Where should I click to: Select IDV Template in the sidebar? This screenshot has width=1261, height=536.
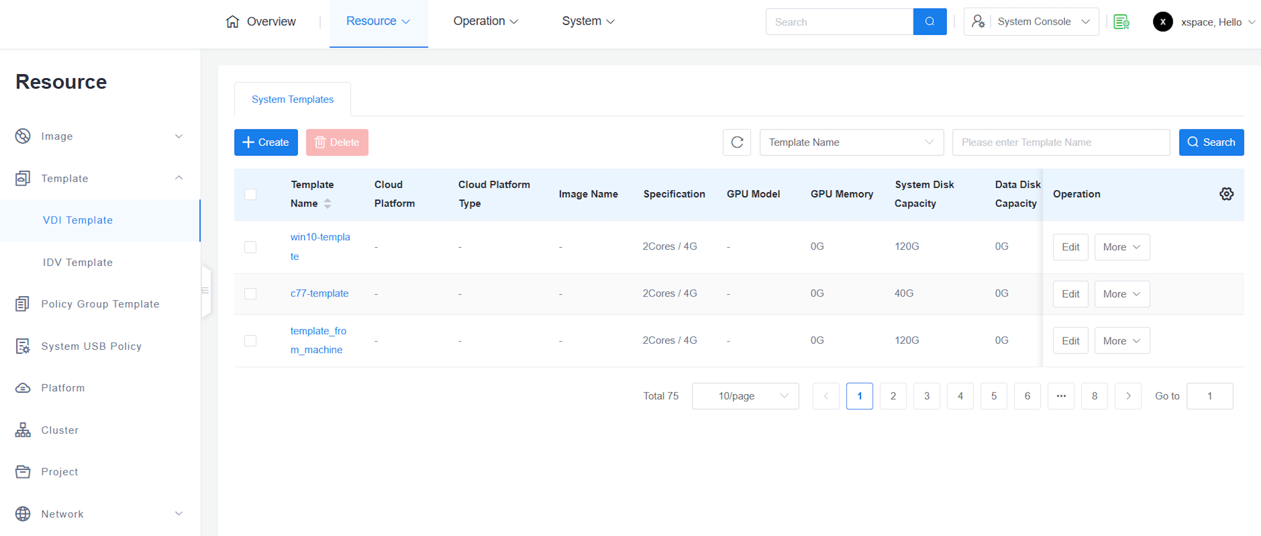click(x=78, y=262)
